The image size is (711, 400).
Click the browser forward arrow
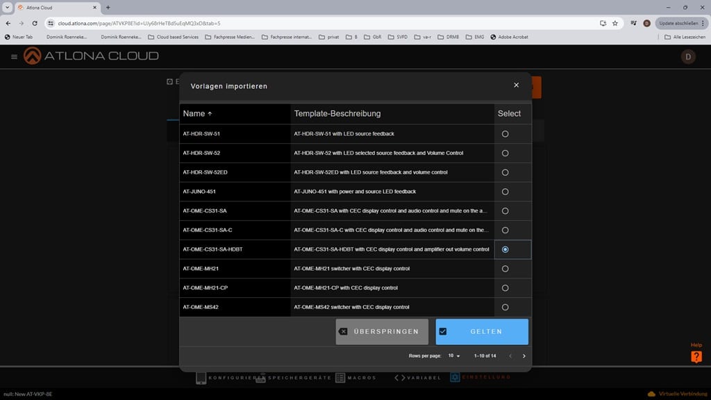(x=22, y=23)
